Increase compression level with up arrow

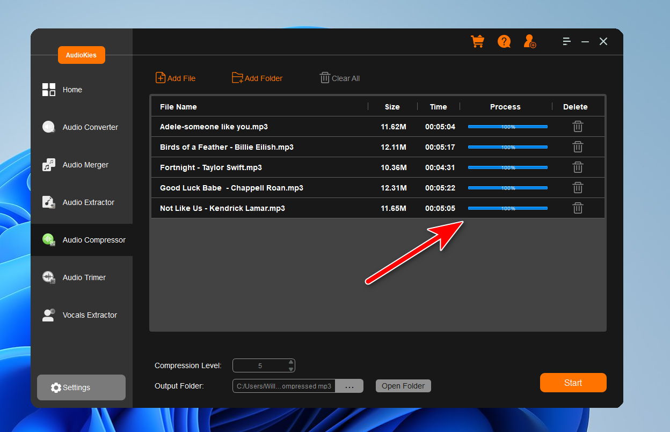(291, 362)
